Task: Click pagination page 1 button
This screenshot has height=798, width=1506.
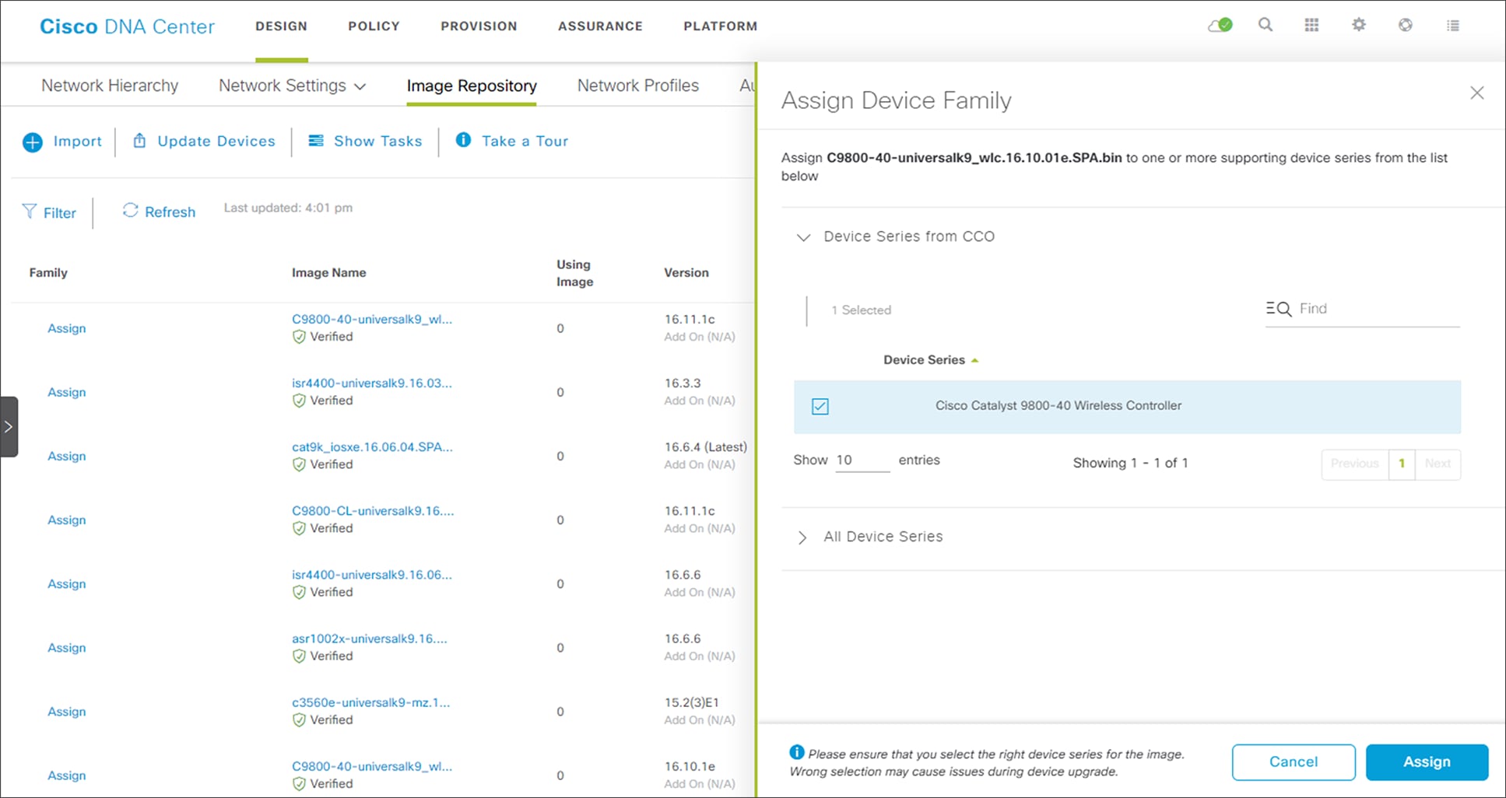Action: click(x=1402, y=464)
